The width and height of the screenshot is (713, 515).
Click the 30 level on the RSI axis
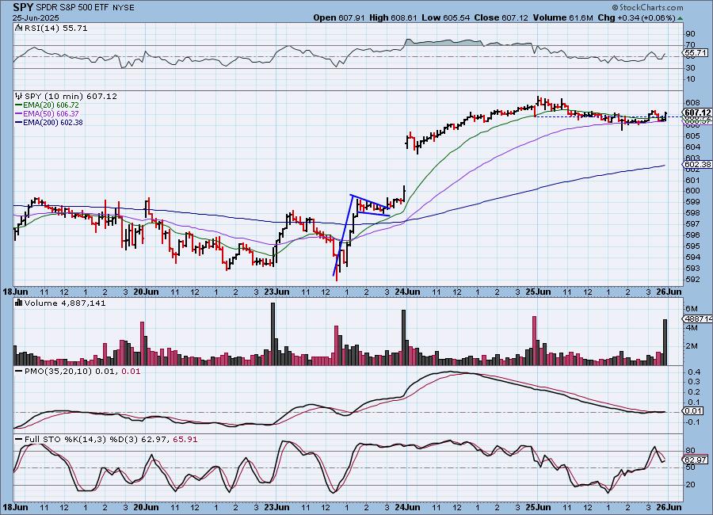click(690, 68)
